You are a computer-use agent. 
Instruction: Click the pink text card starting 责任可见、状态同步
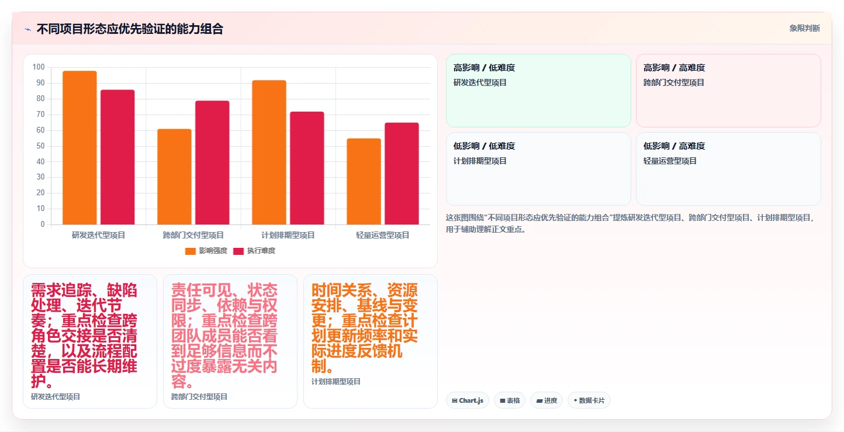click(230, 341)
